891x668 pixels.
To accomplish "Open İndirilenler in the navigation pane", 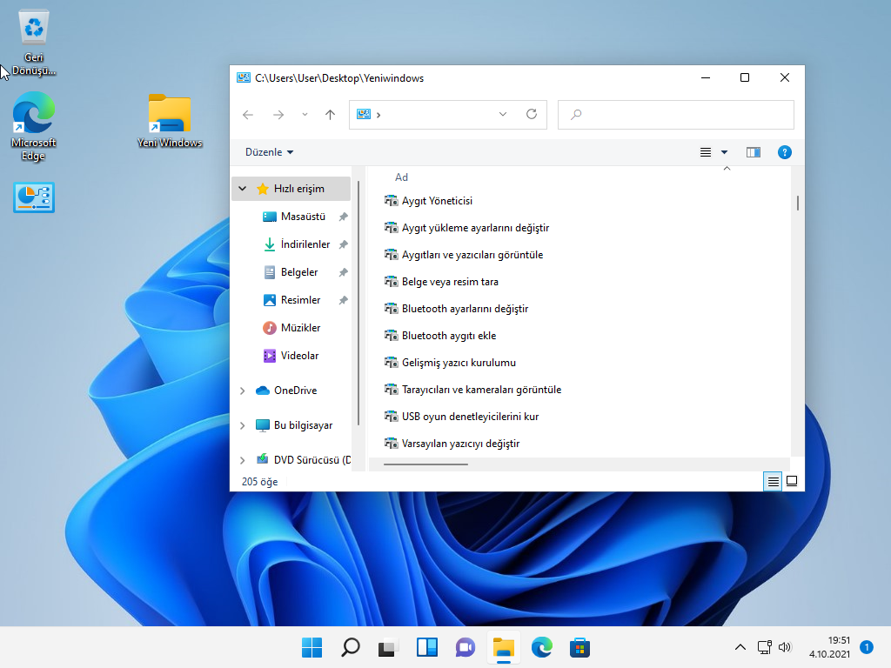I will 305,244.
